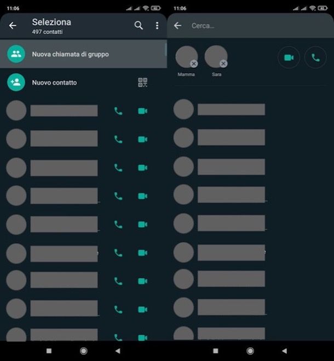Select the 'Nuova chiamata di gruppo' label
Screen dimensions: 334x361
(71, 54)
